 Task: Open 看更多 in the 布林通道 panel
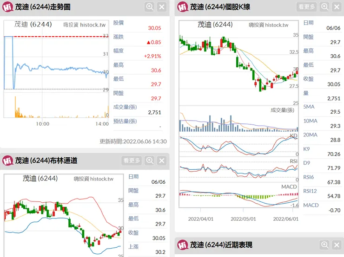pos(132,161)
